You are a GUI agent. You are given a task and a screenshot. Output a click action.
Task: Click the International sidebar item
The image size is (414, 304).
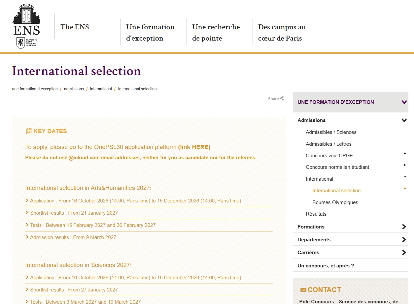319,179
